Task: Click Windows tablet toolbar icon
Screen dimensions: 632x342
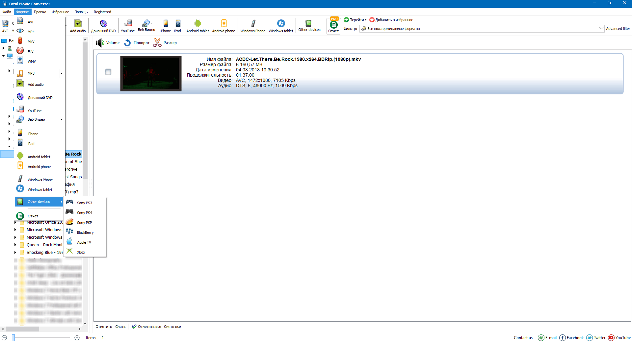Action: pos(281,26)
